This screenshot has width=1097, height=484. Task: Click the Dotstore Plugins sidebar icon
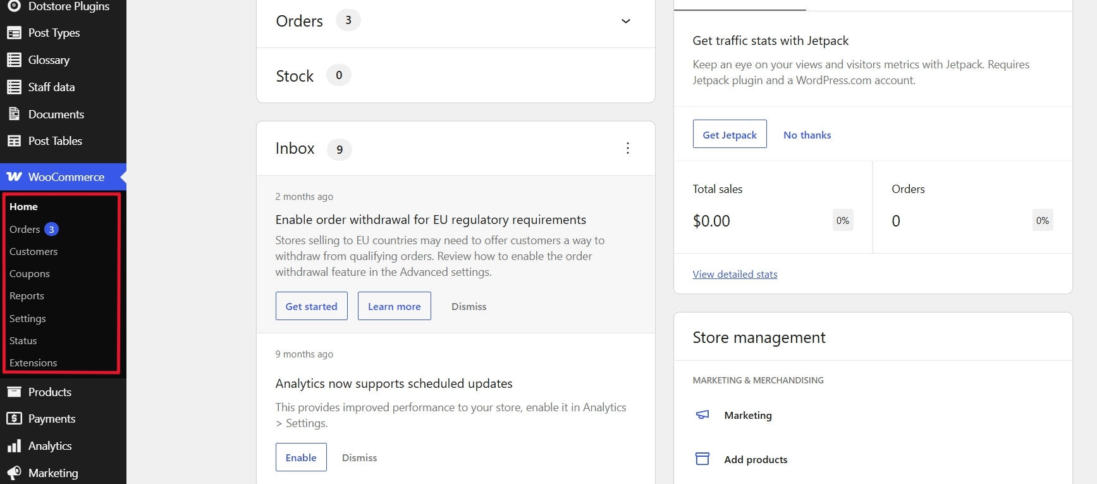point(14,6)
